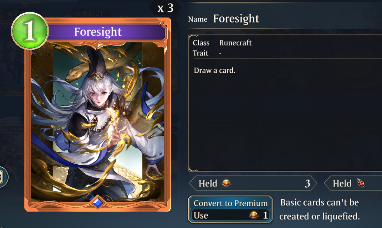Click the Use cost row under Convert to Premium
382x228 pixels.
(230, 215)
